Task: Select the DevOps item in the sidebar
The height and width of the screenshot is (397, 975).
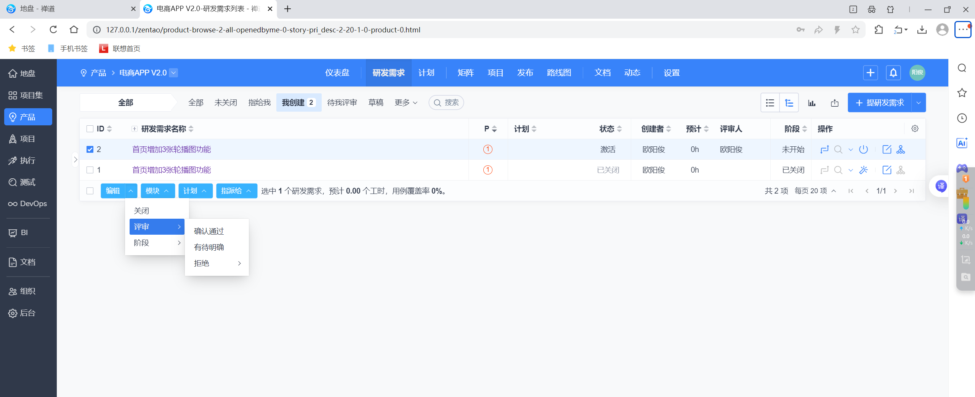Action: click(x=27, y=203)
